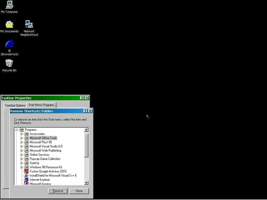
Task: Click the Microsoft Access shortcut icon
Action: click(26, 184)
